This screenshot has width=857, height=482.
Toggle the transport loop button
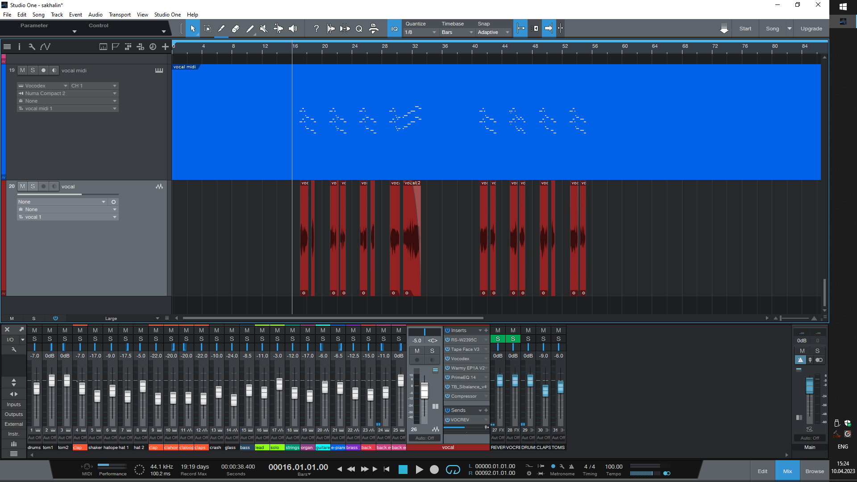pyautogui.click(x=453, y=470)
